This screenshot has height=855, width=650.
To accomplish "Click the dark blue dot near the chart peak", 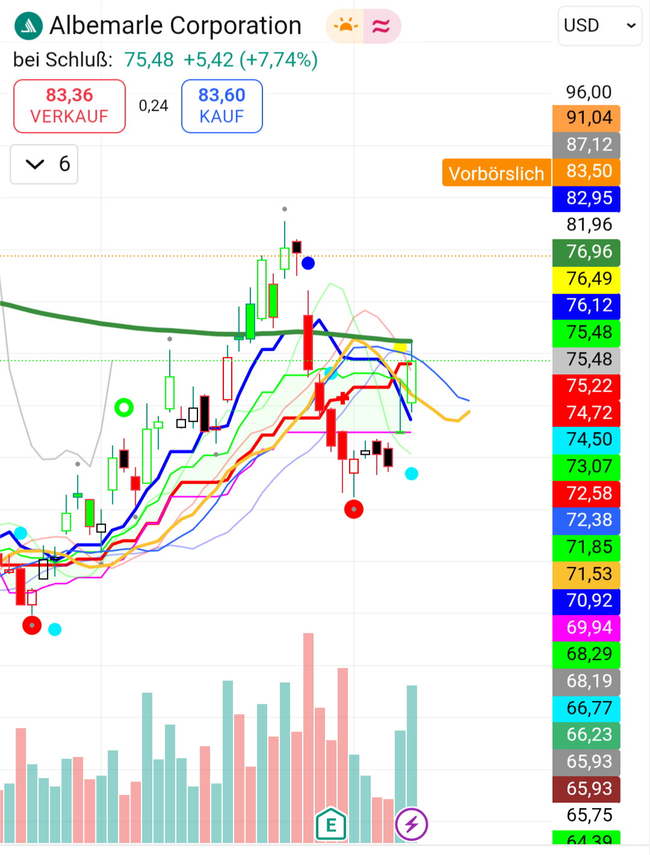I will coord(308,263).
